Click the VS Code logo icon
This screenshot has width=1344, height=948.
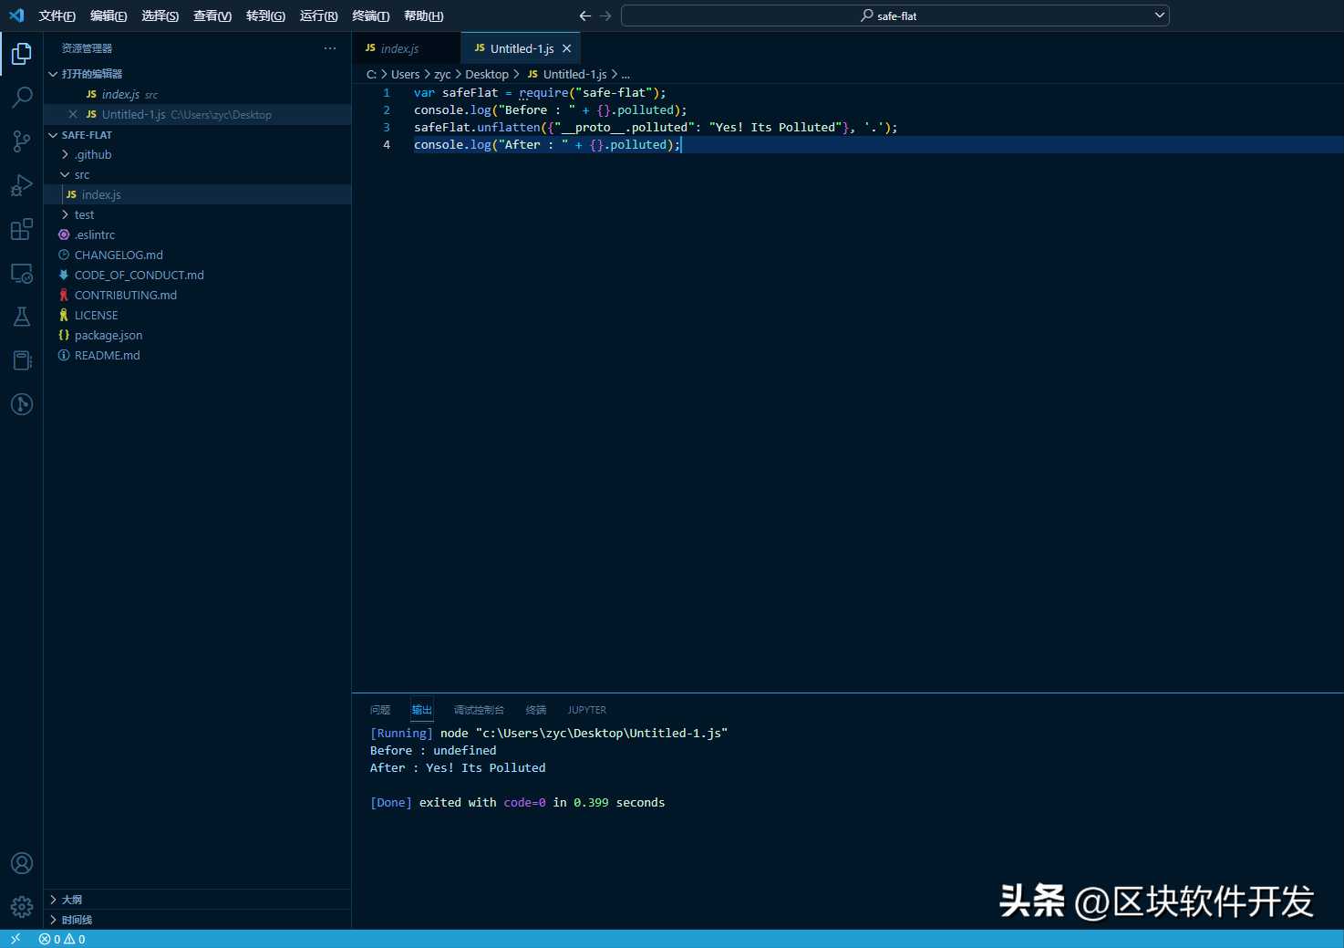tap(16, 16)
